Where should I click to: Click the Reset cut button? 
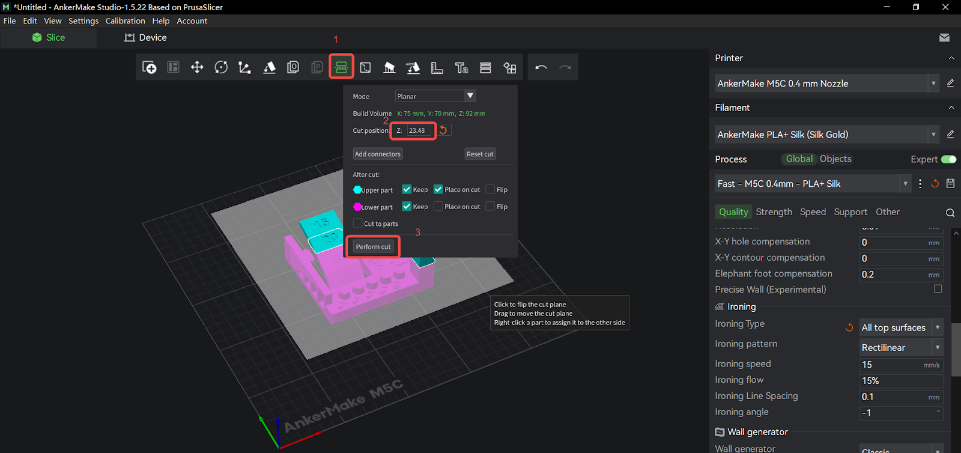(480, 154)
